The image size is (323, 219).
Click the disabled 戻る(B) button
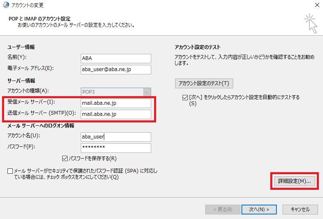[x=222, y=210]
